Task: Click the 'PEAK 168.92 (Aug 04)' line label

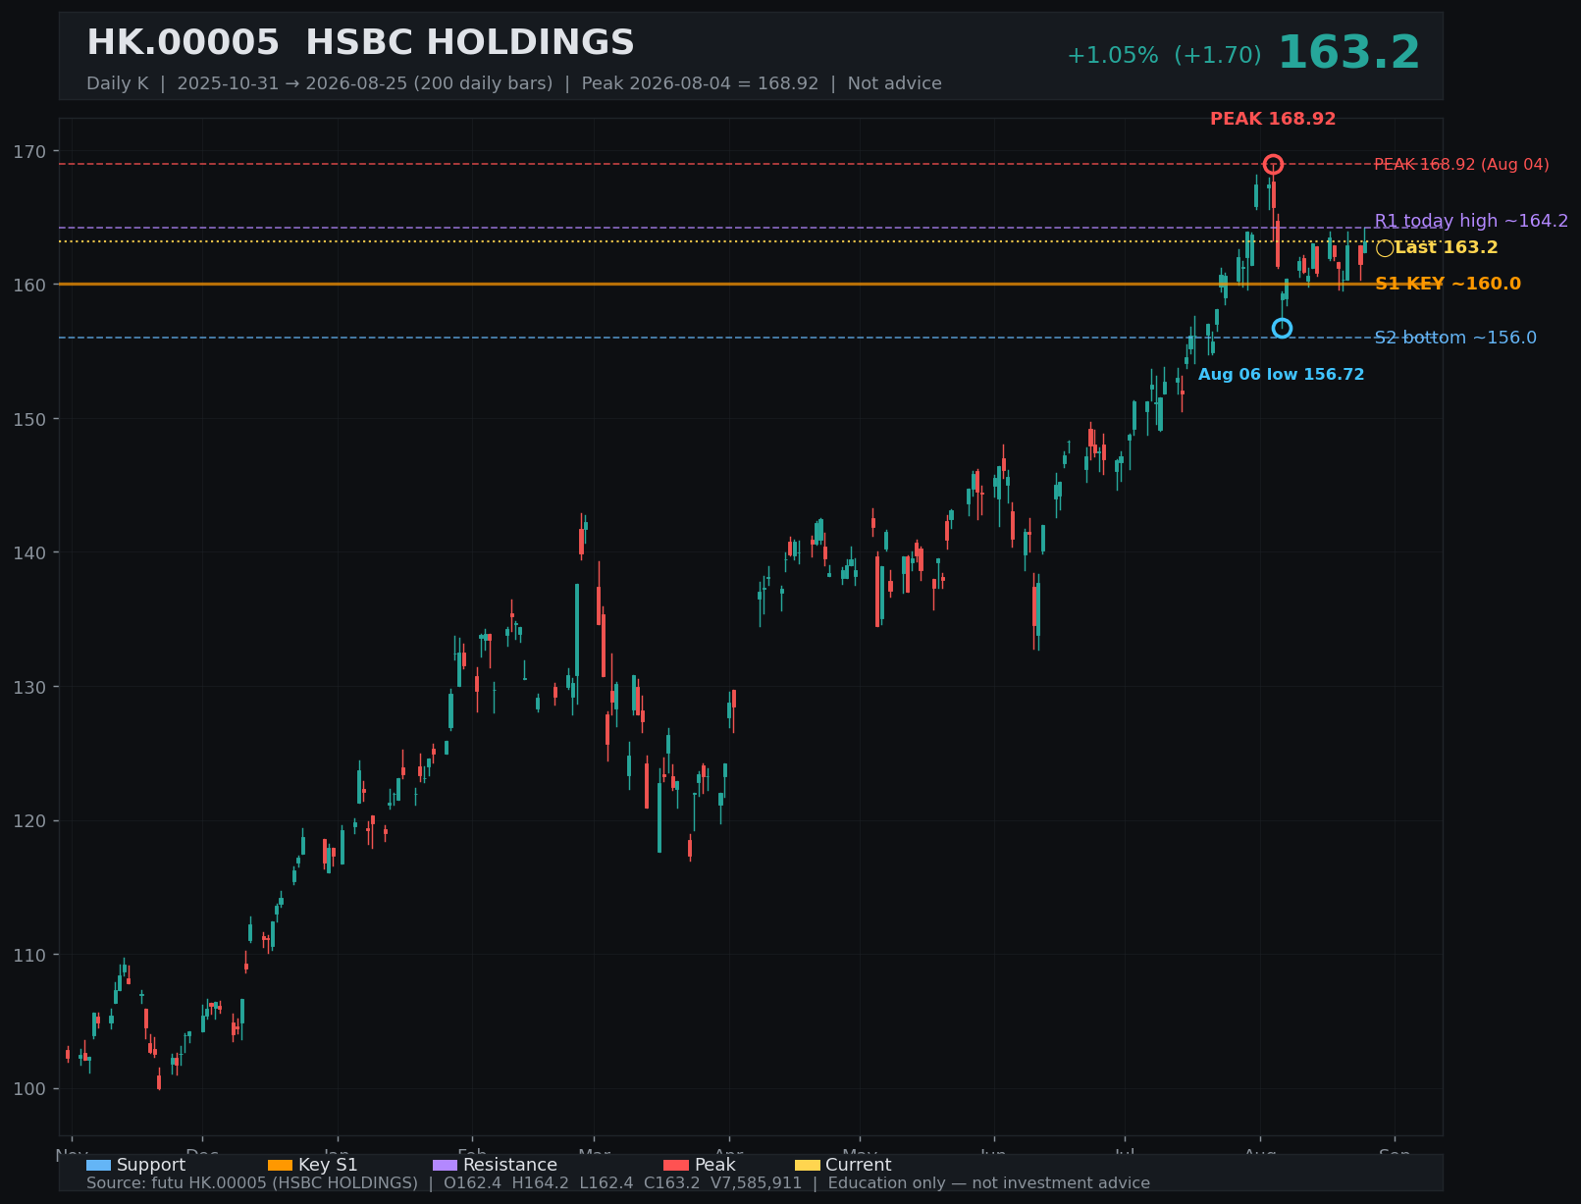Action: point(1461,165)
